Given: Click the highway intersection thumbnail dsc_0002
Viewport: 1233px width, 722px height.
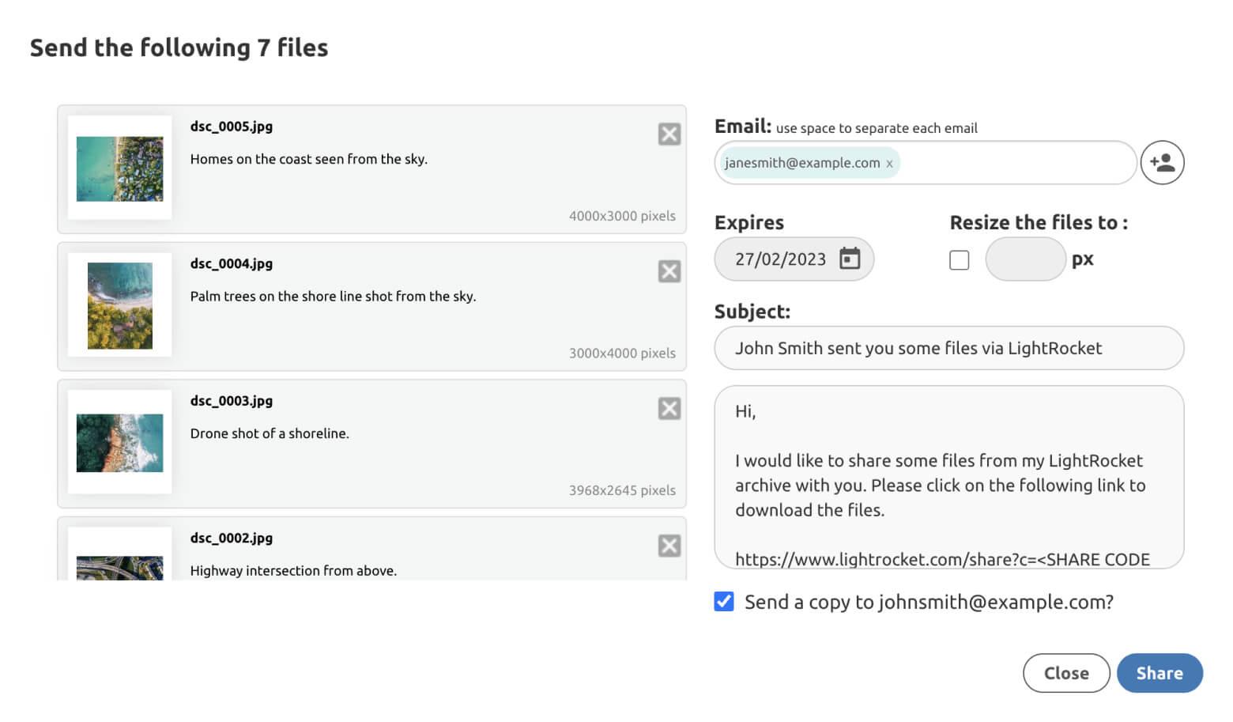Looking at the screenshot, I should tap(120, 566).
